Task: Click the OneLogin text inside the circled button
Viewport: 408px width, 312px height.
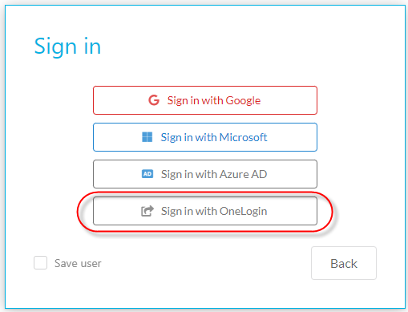Action: (x=243, y=211)
